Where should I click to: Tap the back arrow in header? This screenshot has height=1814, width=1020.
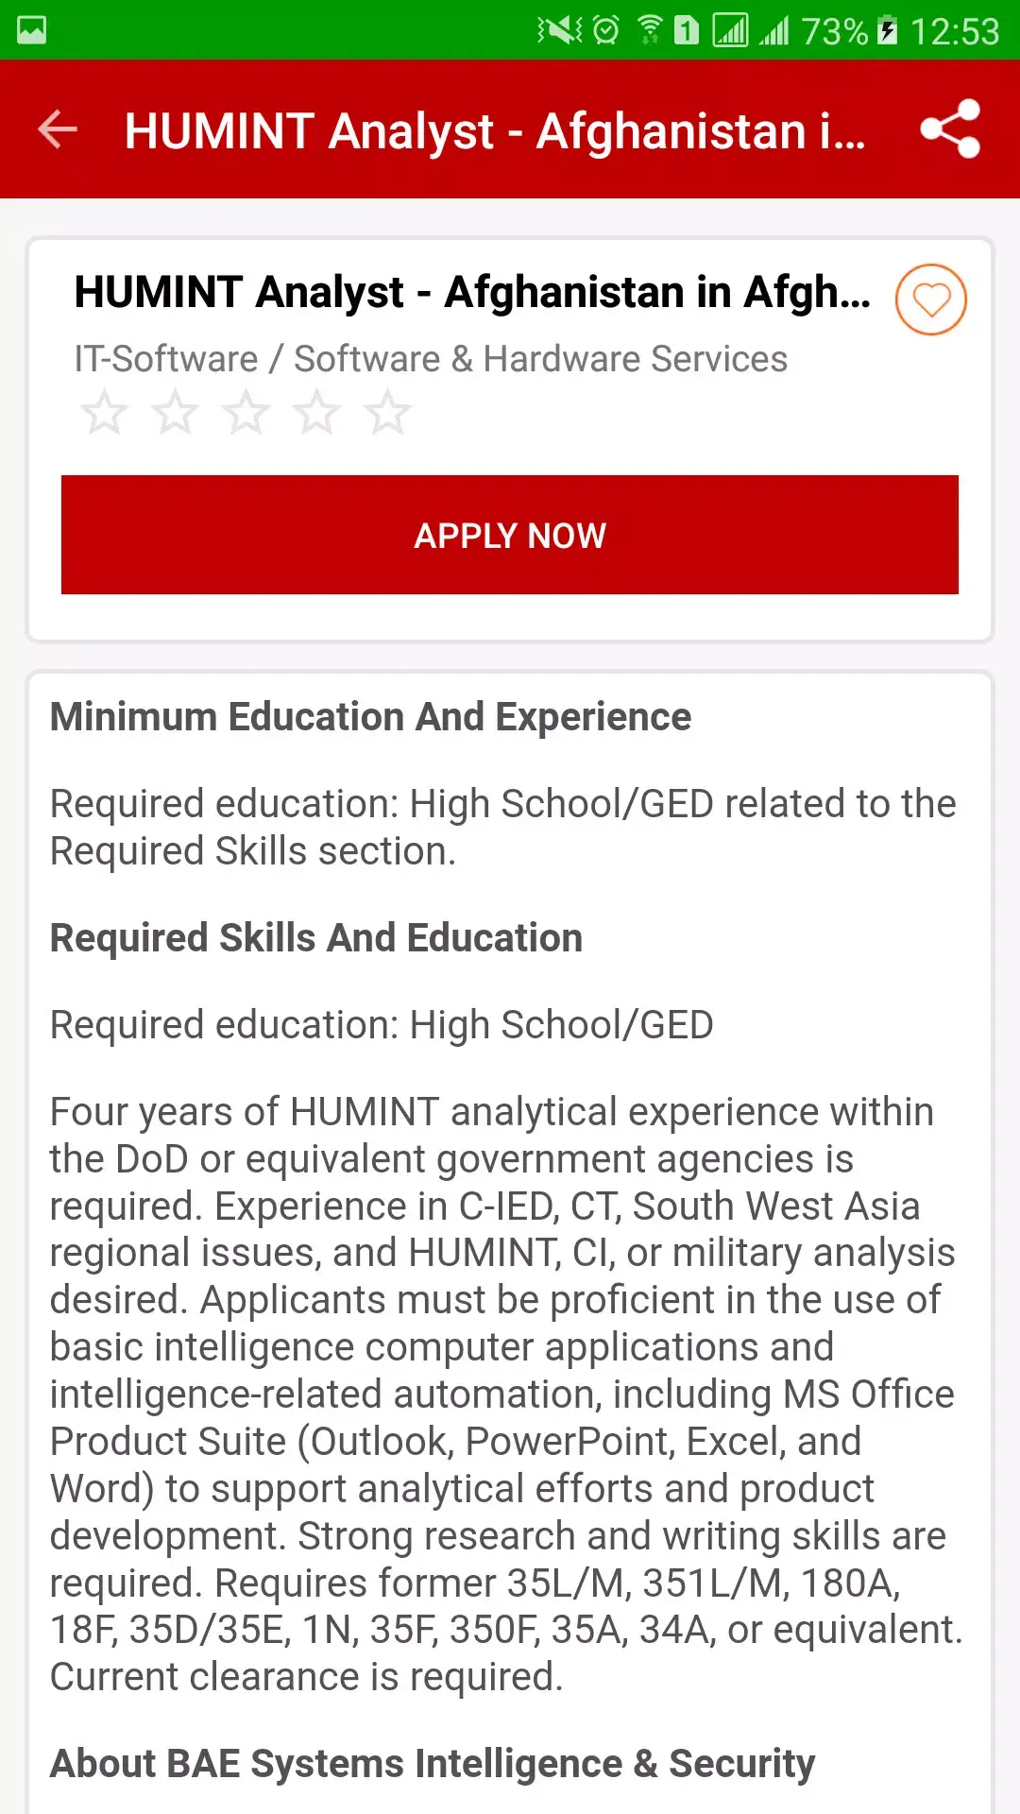pyautogui.click(x=58, y=129)
